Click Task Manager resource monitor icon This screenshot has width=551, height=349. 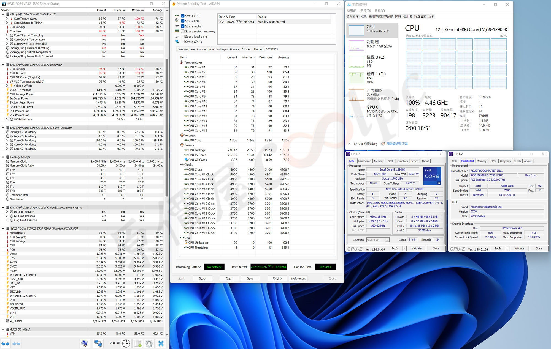pos(383,144)
